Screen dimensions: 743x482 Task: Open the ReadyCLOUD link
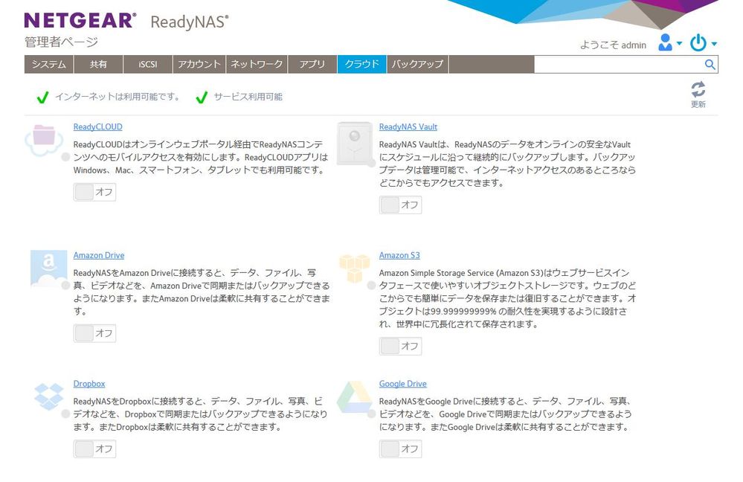(x=97, y=127)
